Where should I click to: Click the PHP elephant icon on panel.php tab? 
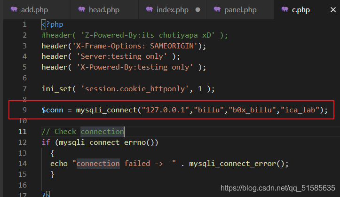(217, 9)
